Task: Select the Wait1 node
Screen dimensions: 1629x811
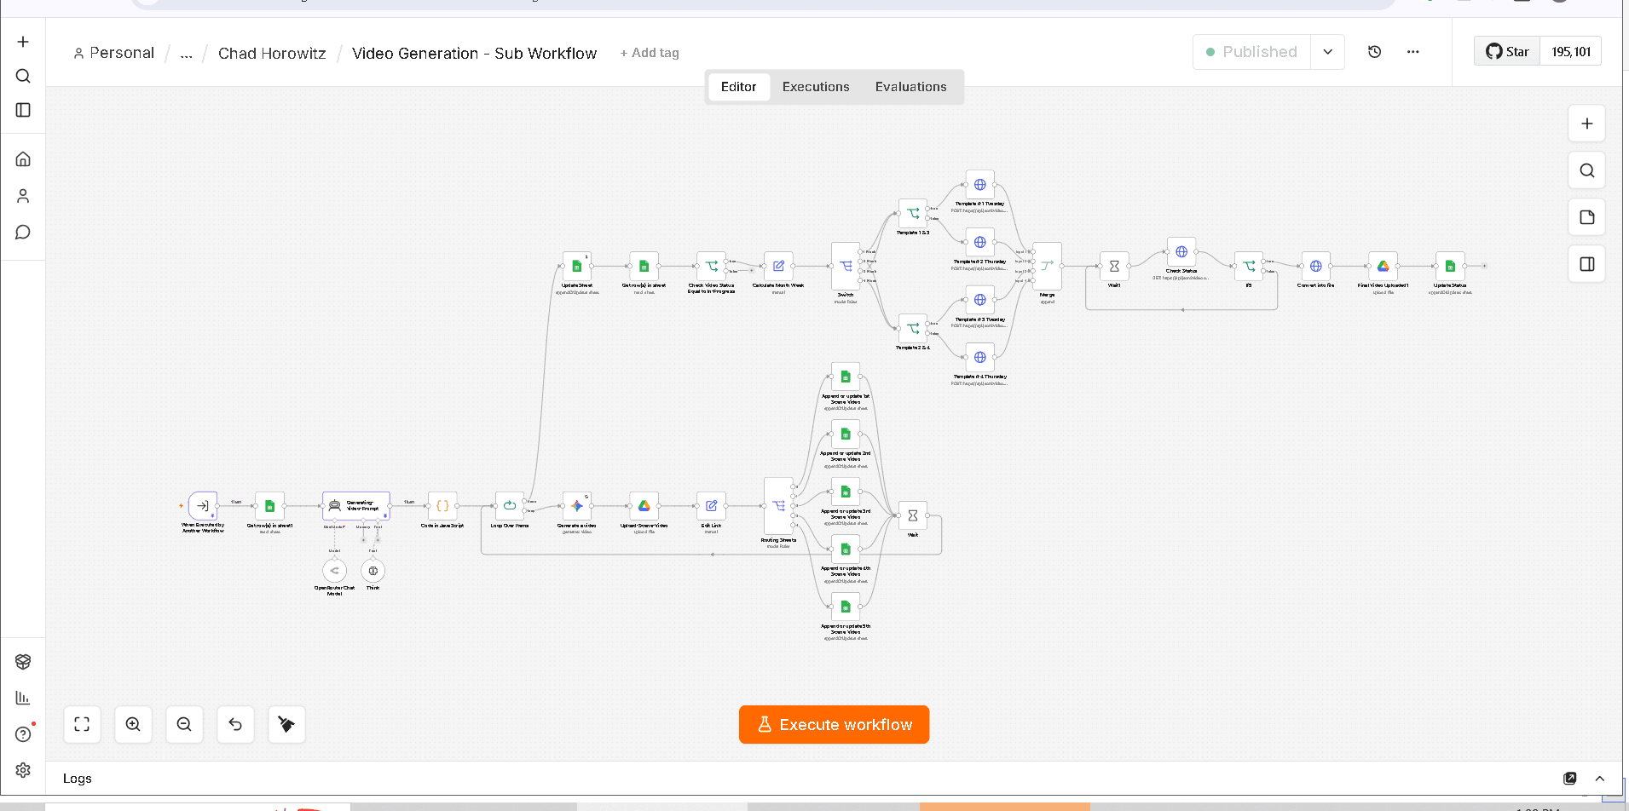Action: tap(1114, 266)
